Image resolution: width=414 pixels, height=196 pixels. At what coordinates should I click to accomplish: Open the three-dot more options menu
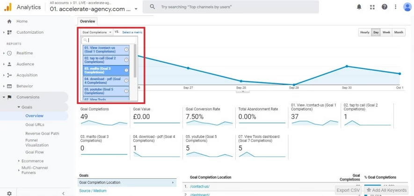click(x=395, y=7)
